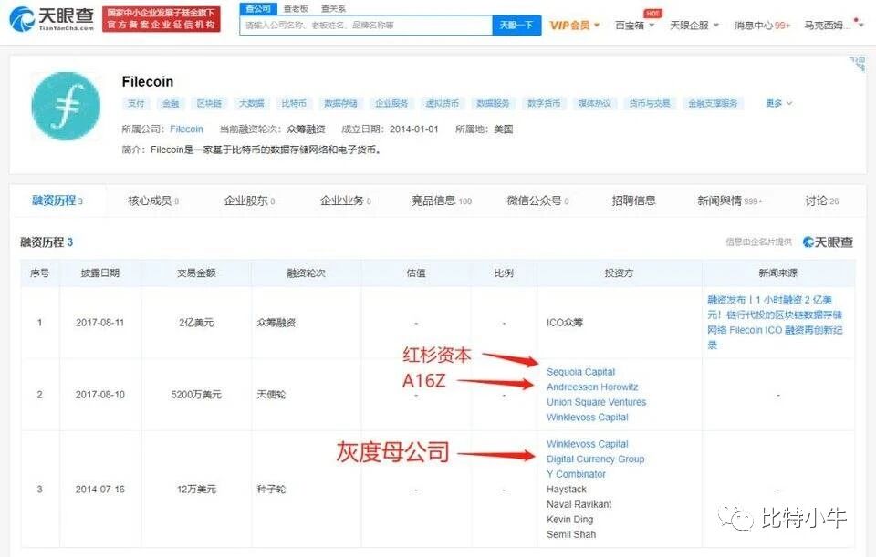The image size is (876, 557).
Task: Open the 核心成员 tab
Action: 151,201
